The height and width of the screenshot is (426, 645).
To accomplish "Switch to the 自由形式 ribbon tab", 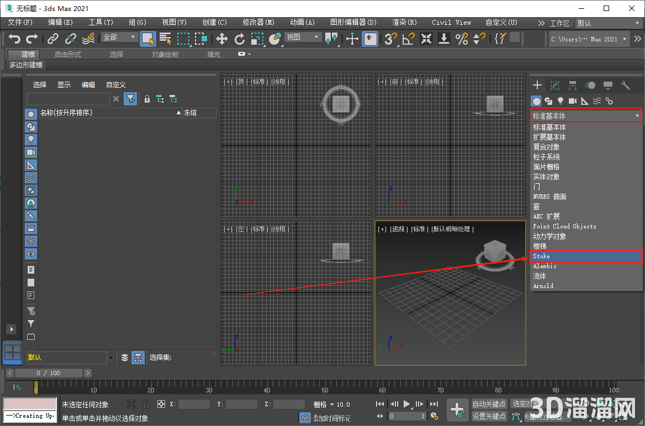I will [x=68, y=54].
